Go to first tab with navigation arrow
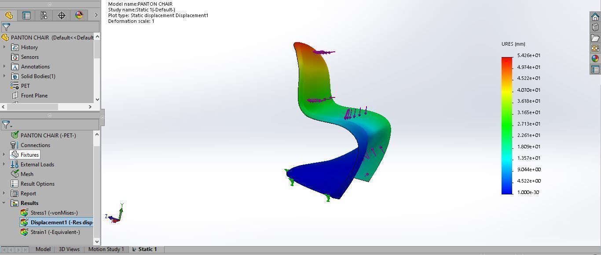Image resolution: width=601 pixels, height=255 pixels. tap(4, 249)
